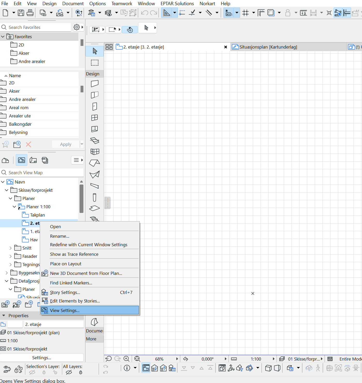Click the Undo arrow icon
The width and height of the screenshot is (362, 383).
pyautogui.click(x=145, y=13)
